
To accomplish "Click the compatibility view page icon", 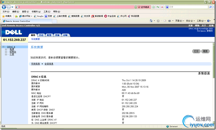I will (154, 7).
